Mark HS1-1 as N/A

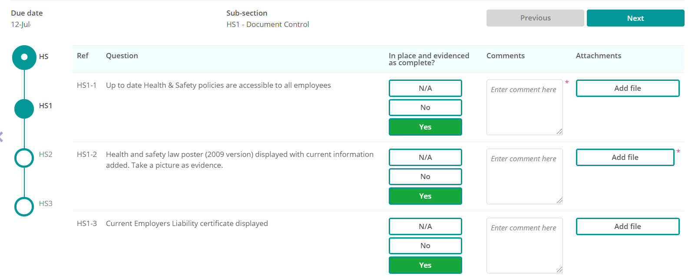coord(425,88)
